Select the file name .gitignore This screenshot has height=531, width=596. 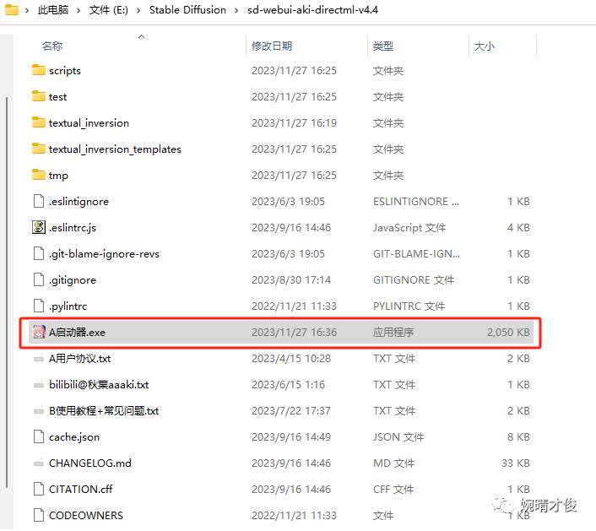(73, 280)
